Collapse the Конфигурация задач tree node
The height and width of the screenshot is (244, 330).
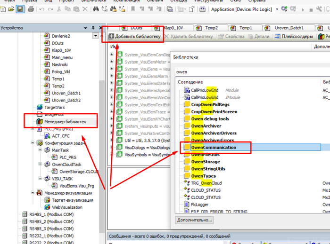[x=33, y=143]
